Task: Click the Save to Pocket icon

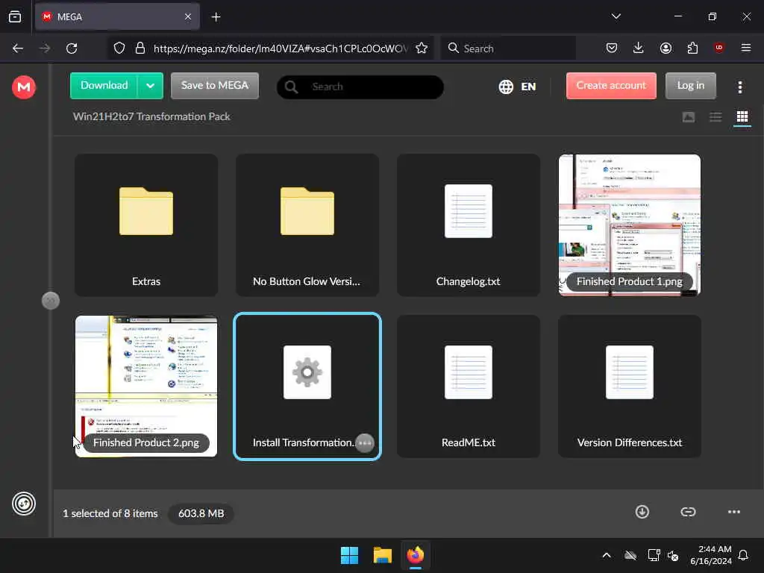Action: point(612,48)
